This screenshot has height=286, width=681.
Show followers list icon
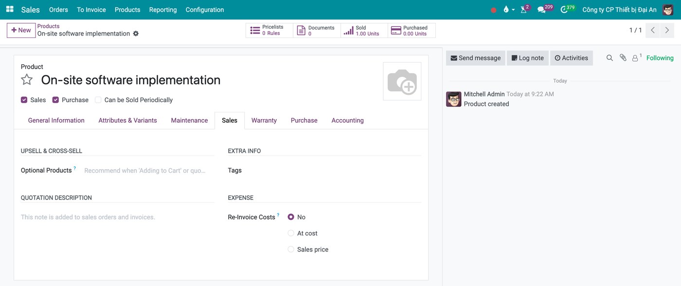click(637, 58)
